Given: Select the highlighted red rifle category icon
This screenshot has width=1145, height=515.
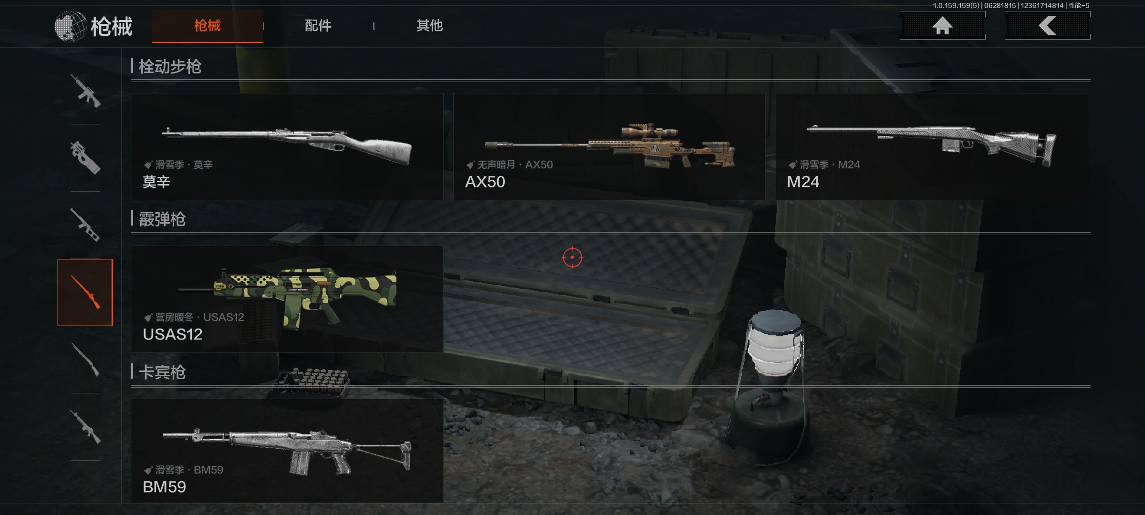Looking at the screenshot, I should click(x=85, y=292).
